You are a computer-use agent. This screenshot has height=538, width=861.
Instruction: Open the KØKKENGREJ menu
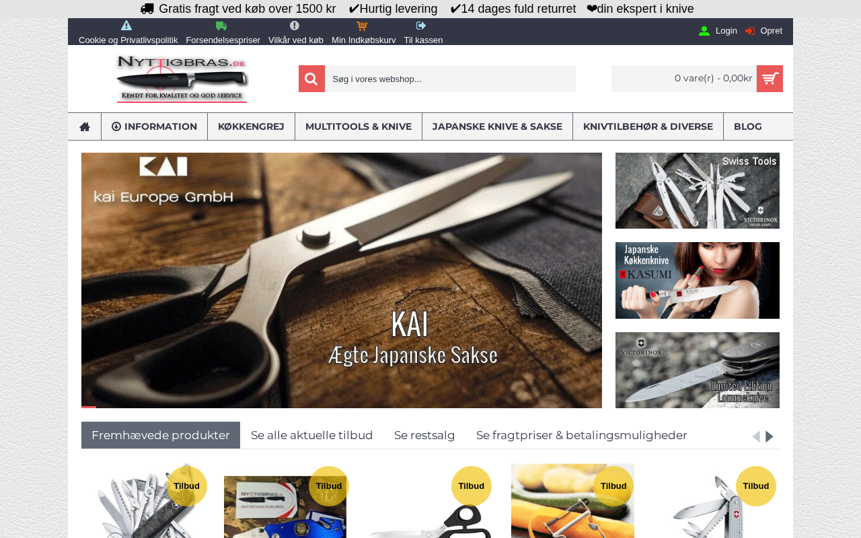coord(251,126)
